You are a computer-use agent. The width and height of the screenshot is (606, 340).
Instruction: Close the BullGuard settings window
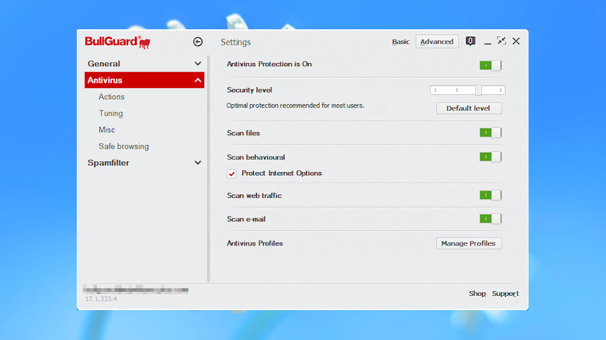(x=516, y=41)
